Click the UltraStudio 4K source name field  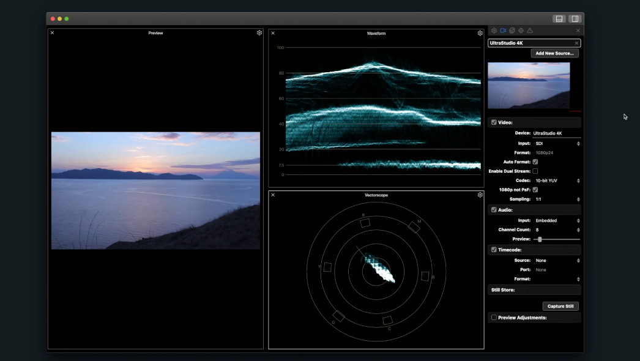pyautogui.click(x=530, y=43)
